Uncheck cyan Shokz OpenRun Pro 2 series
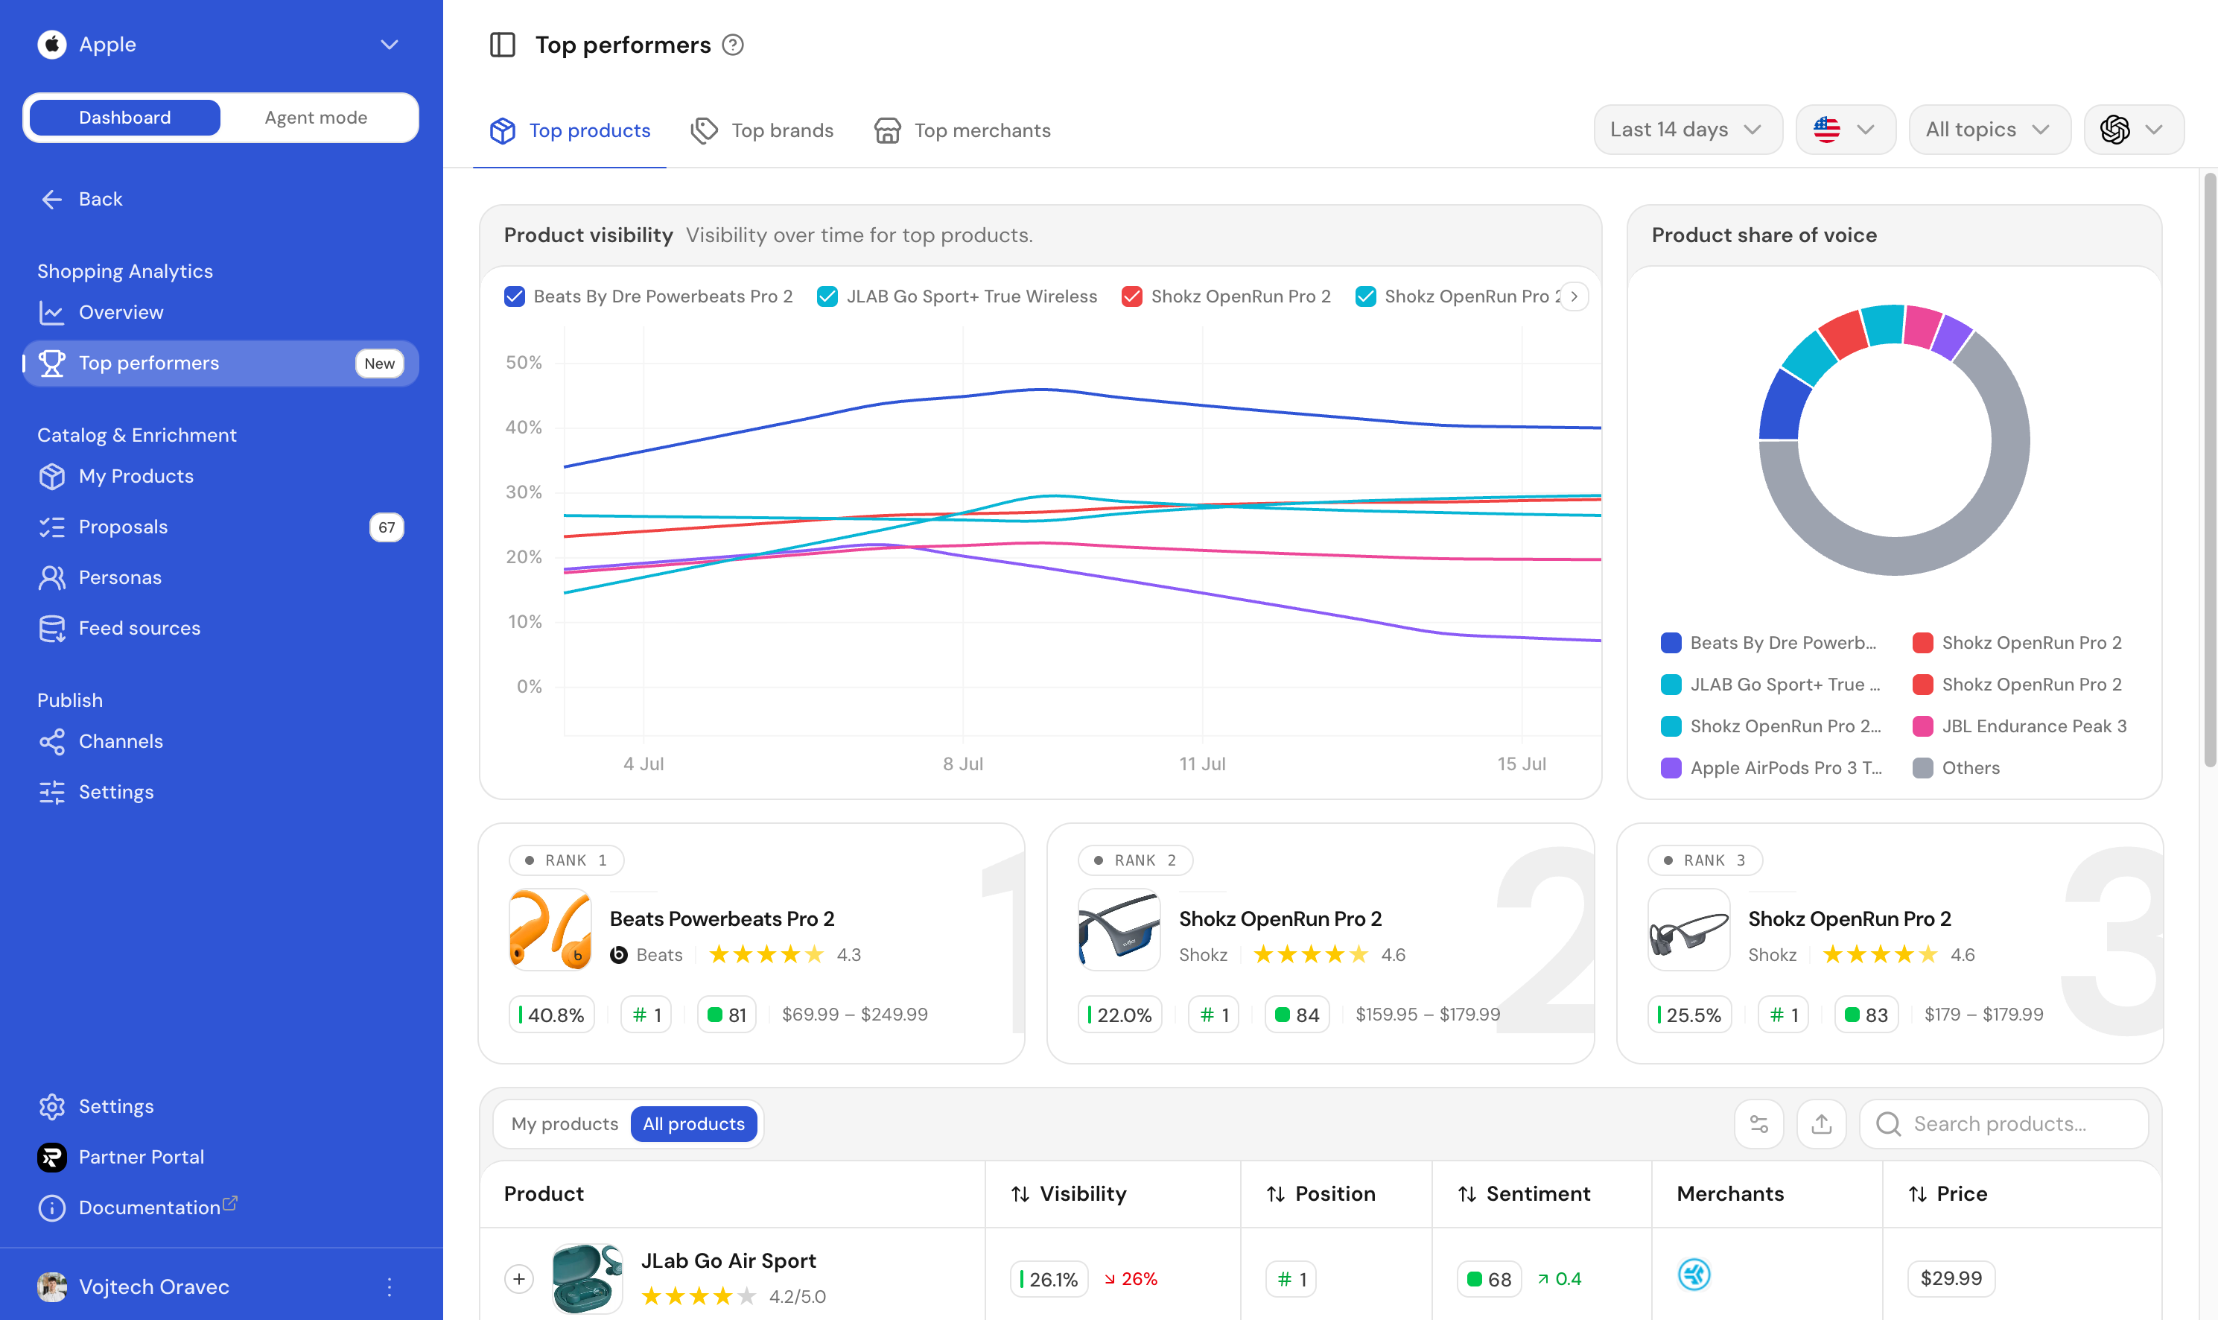 point(1365,296)
